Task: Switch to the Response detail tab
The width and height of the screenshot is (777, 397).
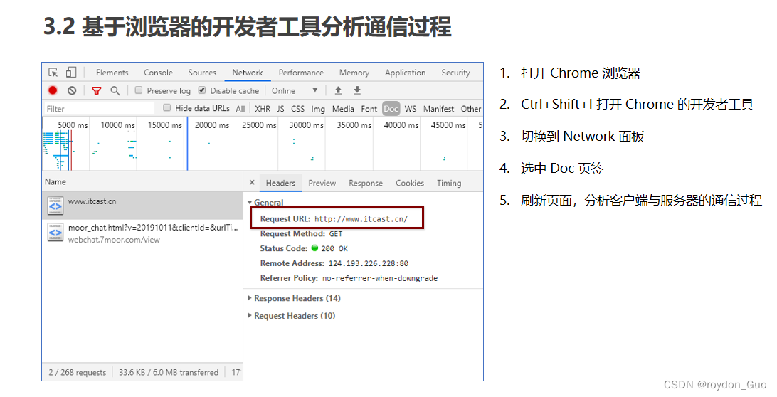Action: point(366,183)
